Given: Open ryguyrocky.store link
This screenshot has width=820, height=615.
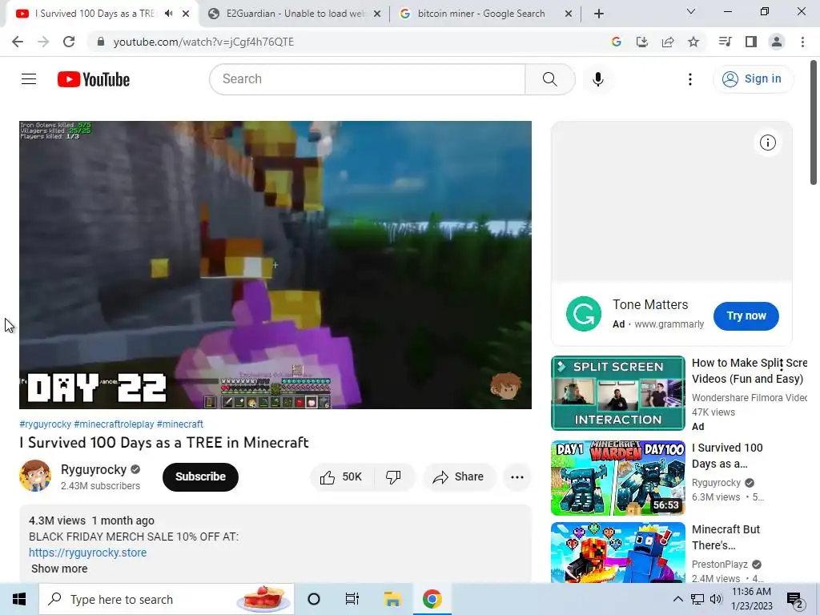Looking at the screenshot, I should (x=88, y=553).
